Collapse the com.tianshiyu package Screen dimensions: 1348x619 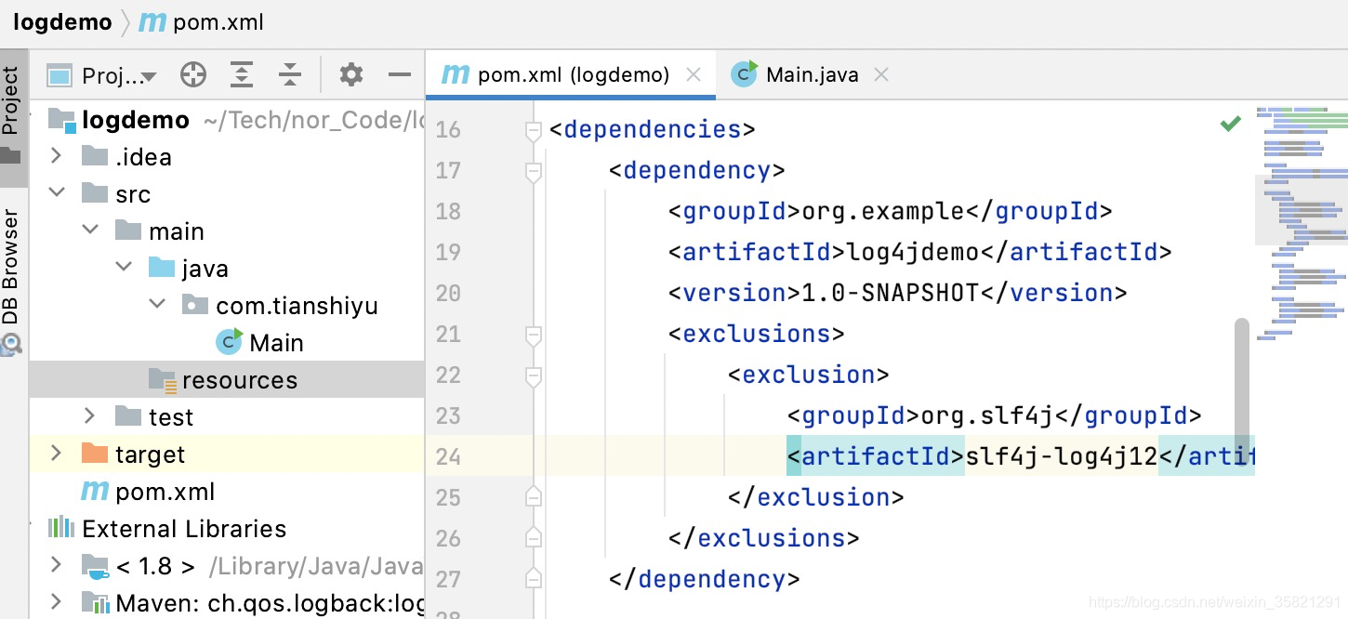point(158,305)
